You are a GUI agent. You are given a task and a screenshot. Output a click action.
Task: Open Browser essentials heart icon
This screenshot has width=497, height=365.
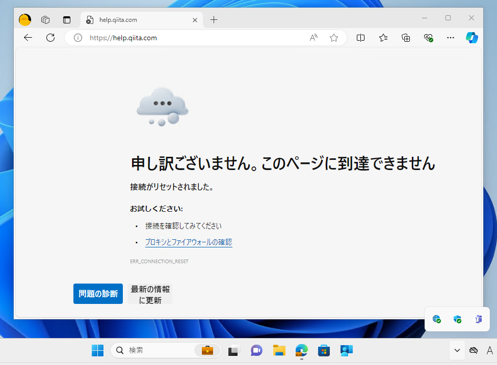(428, 38)
